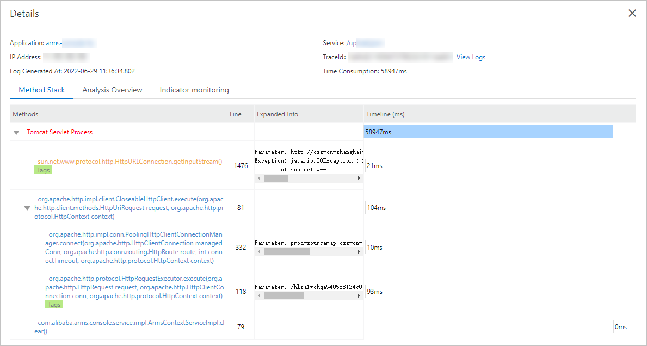Switch to the Analysis Overview tab
This screenshot has height=346, width=647.
click(112, 90)
